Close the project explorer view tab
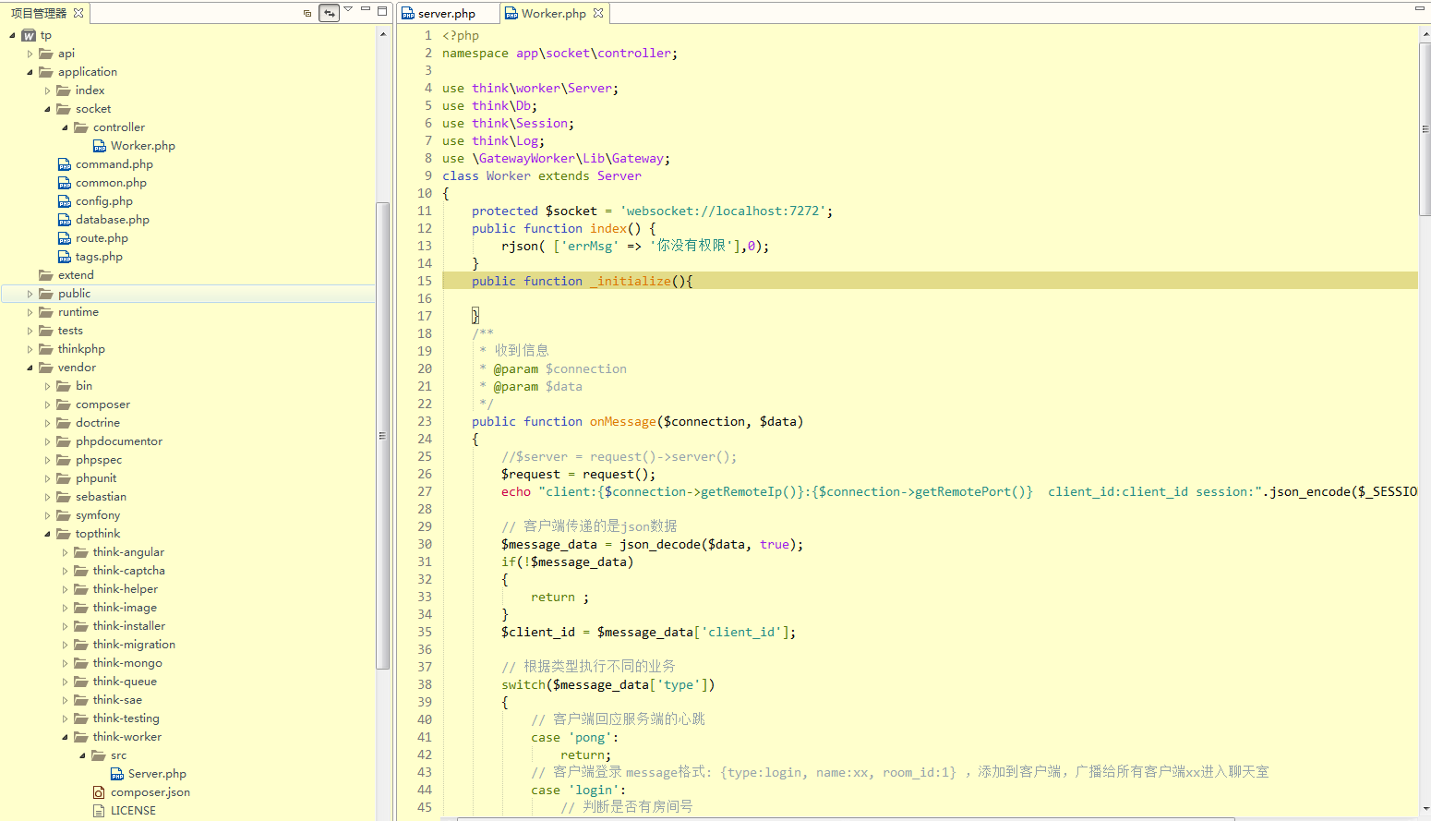This screenshot has width=1431, height=821. click(78, 13)
